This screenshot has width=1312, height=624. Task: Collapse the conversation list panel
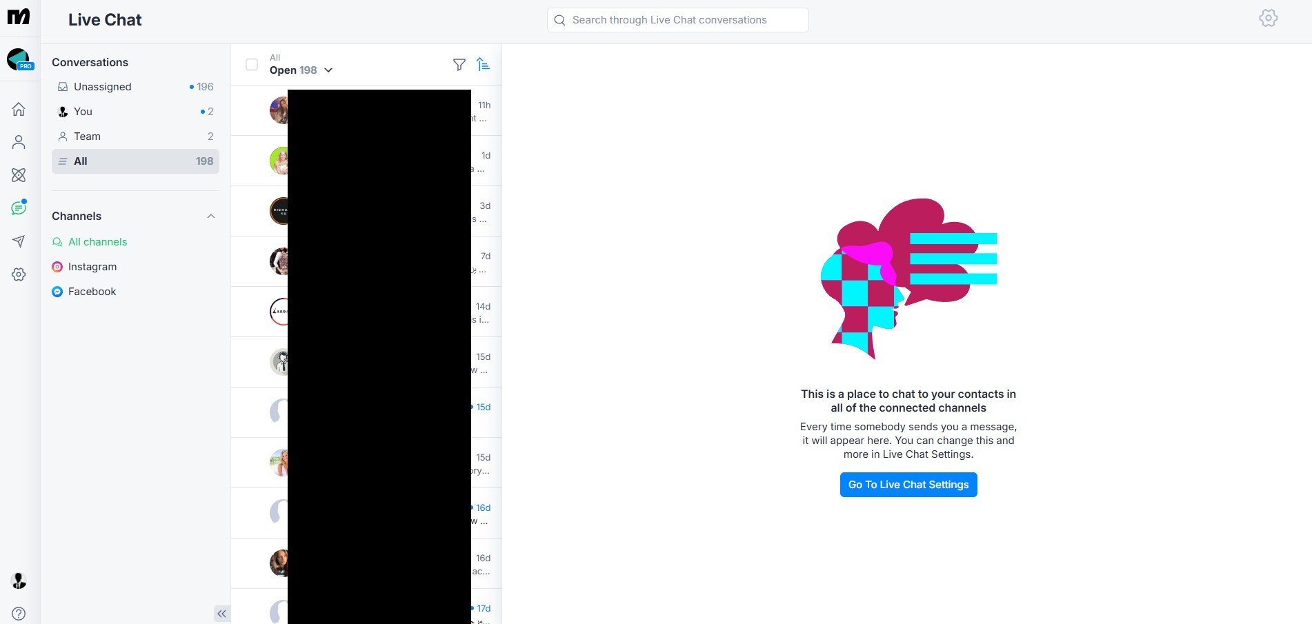221,613
